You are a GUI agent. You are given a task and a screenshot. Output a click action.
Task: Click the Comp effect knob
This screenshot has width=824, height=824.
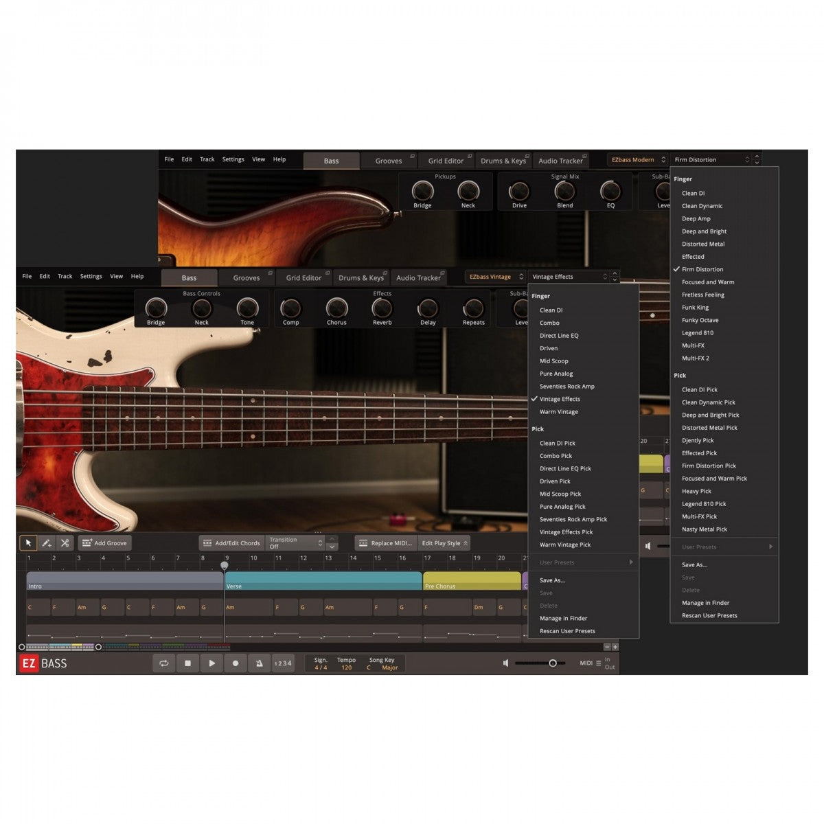click(x=291, y=308)
